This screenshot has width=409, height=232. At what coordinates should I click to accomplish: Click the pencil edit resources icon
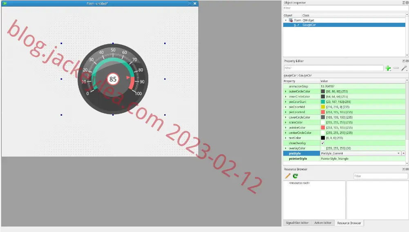pyautogui.click(x=288, y=176)
